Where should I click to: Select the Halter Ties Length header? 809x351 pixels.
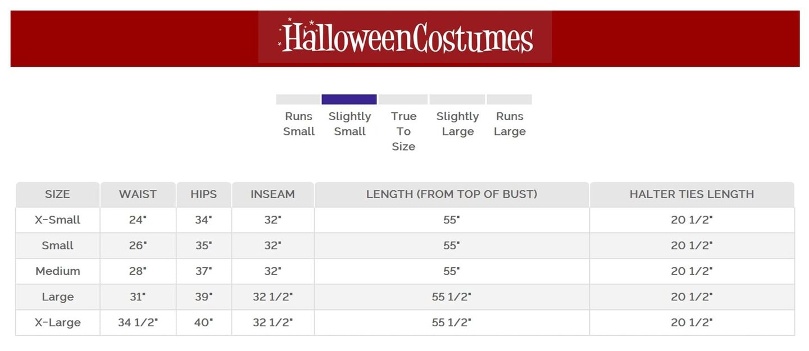pyautogui.click(x=692, y=194)
